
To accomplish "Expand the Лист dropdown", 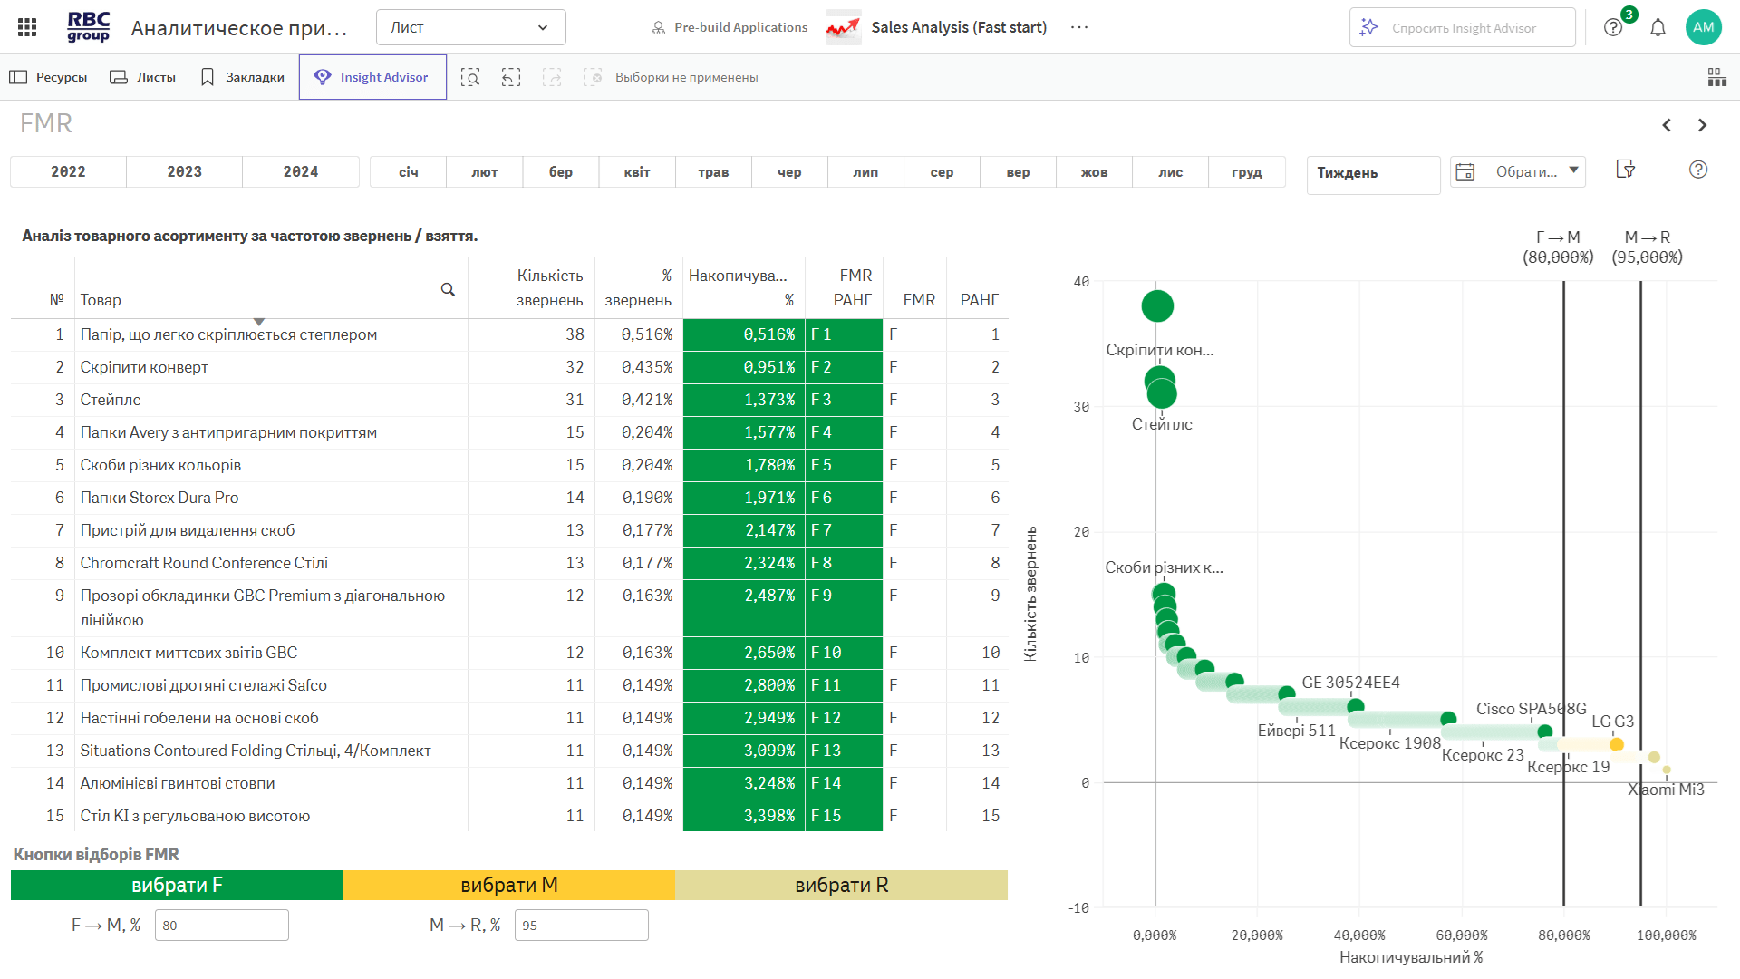I will tap(470, 27).
